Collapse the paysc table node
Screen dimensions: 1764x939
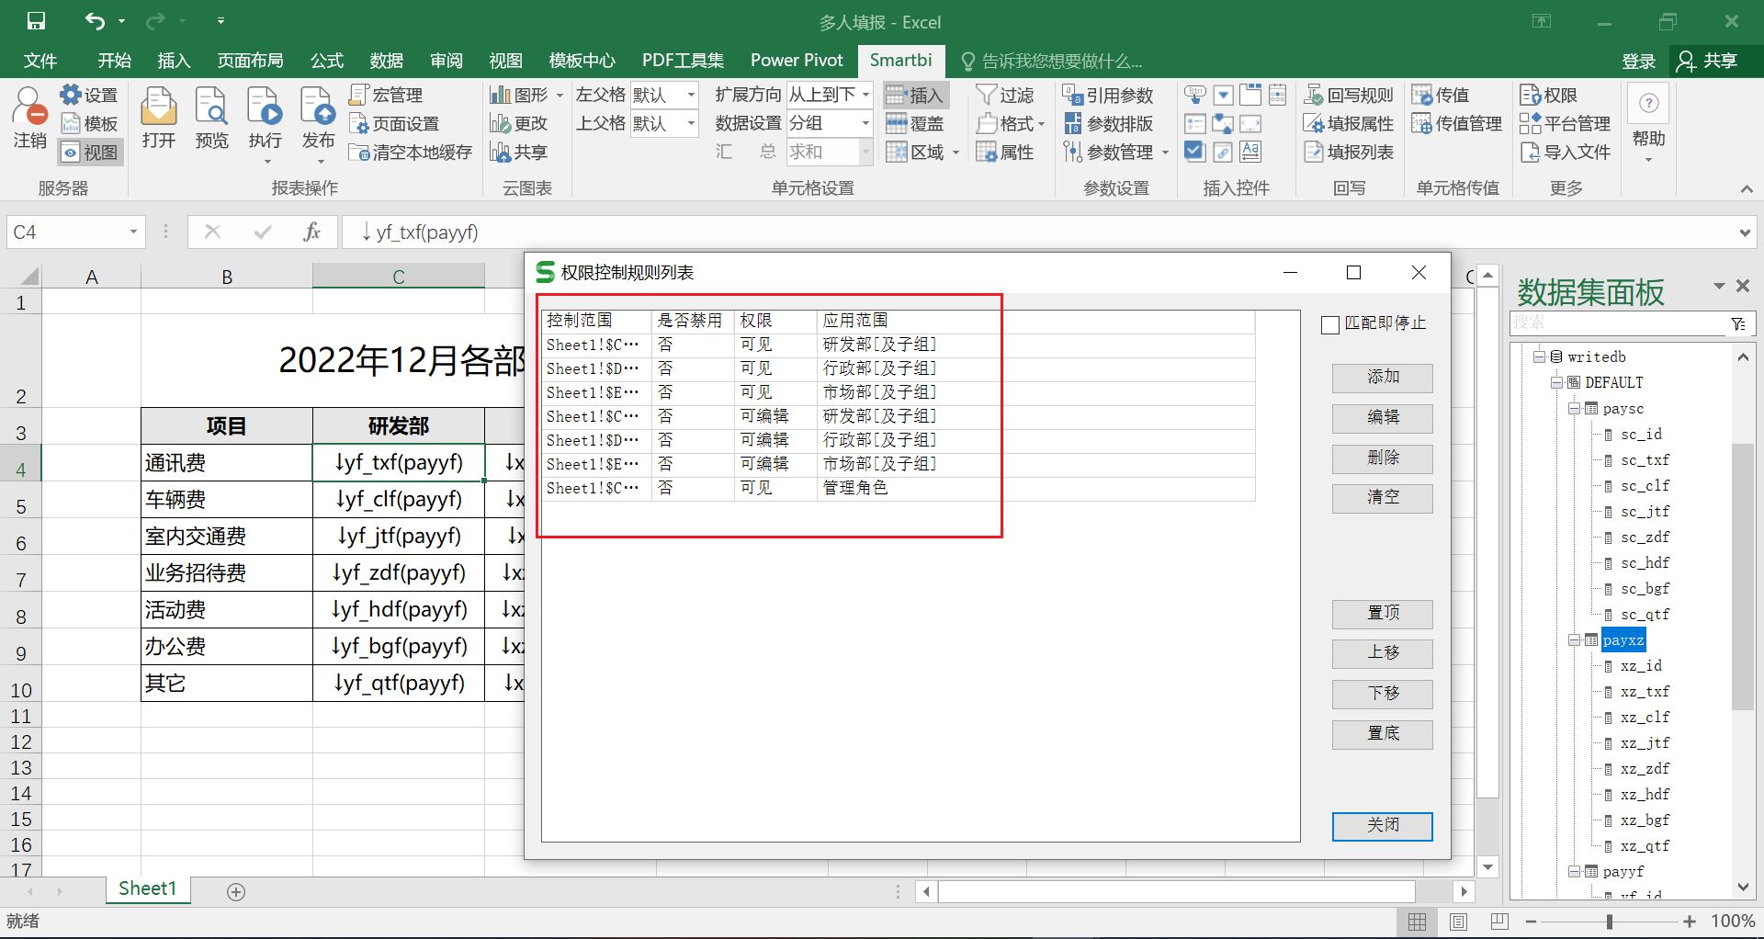click(1574, 408)
